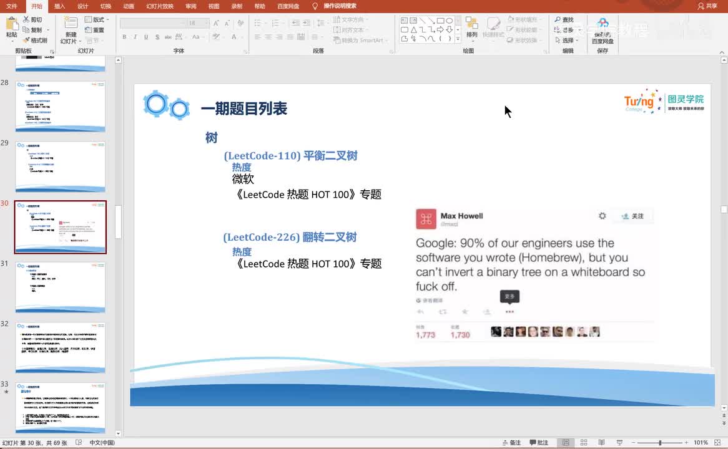Click the lightbulb Tell Me search icon
Viewport: 728px width, 449px height.
click(x=315, y=6)
